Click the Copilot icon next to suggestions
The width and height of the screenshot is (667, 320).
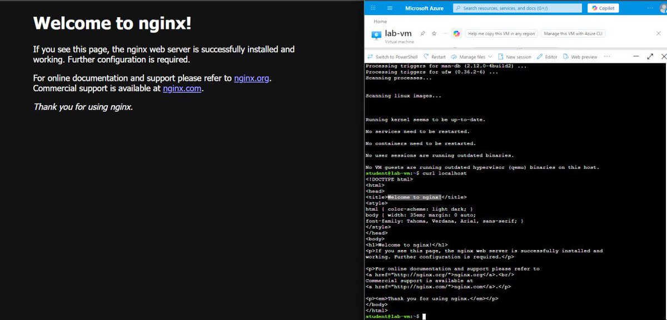tap(456, 33)
